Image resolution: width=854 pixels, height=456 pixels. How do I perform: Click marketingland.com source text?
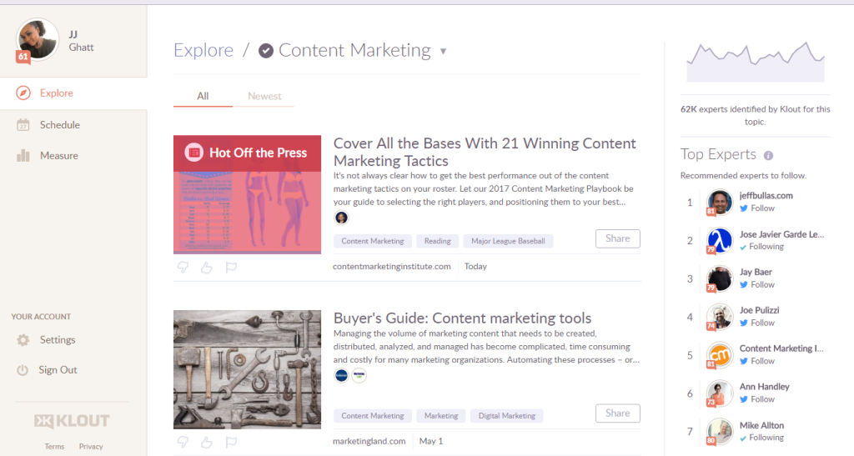coord(369,441)
